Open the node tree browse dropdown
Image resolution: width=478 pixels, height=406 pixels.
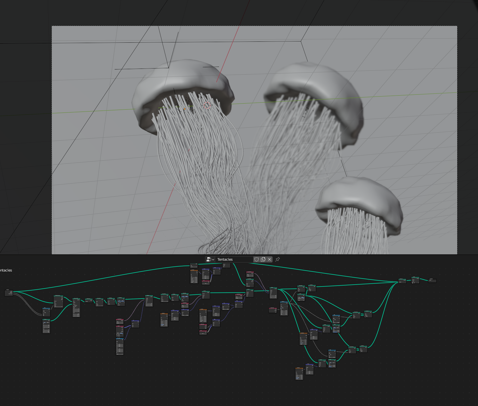pyautogui.click(x=210, y=259)
